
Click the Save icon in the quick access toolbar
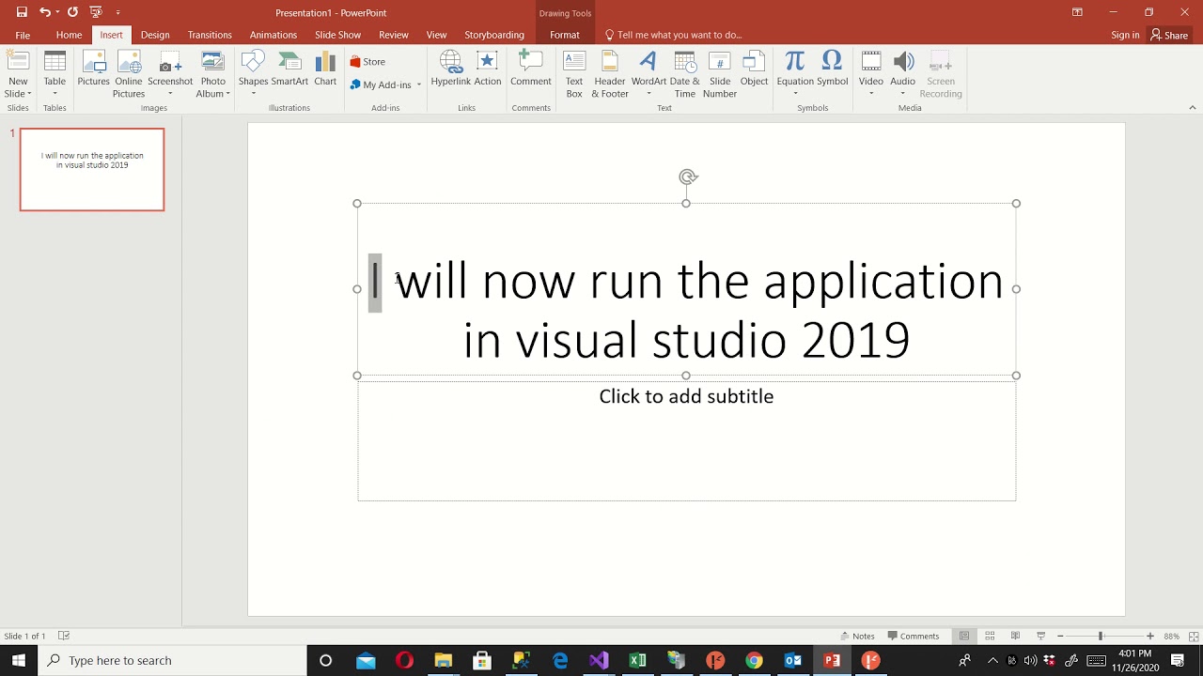(22, 12)
